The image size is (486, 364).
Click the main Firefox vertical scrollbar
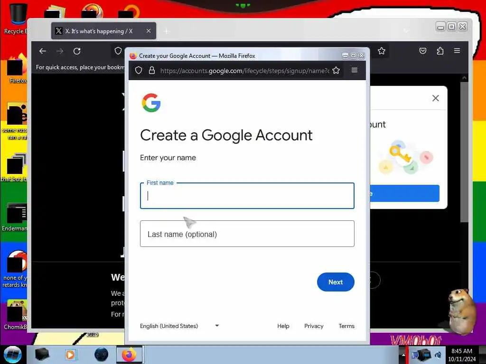coord(464,152)
